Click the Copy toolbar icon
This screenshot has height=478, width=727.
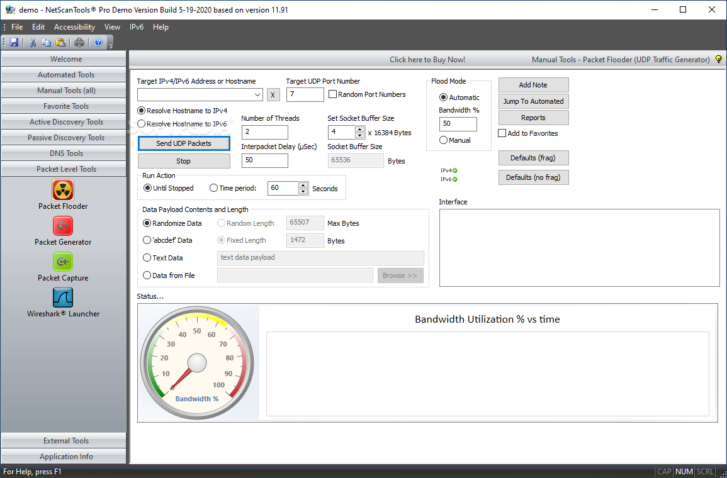pyautogui.click(x=47, y=42)
